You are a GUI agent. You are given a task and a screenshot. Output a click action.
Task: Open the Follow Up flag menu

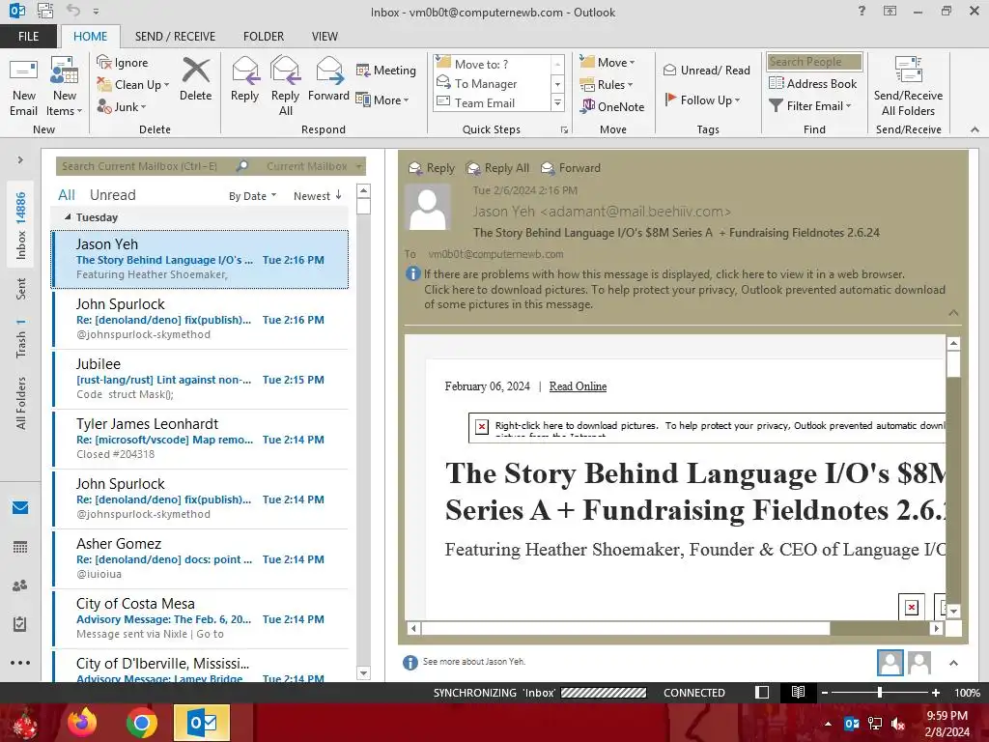click(x=702, y=100)
